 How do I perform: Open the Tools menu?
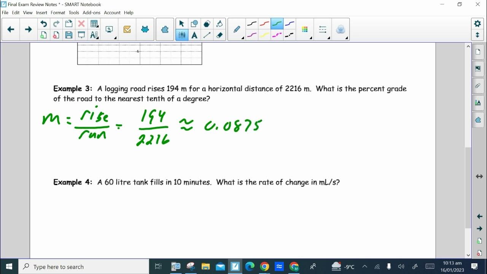pos(74,13)
